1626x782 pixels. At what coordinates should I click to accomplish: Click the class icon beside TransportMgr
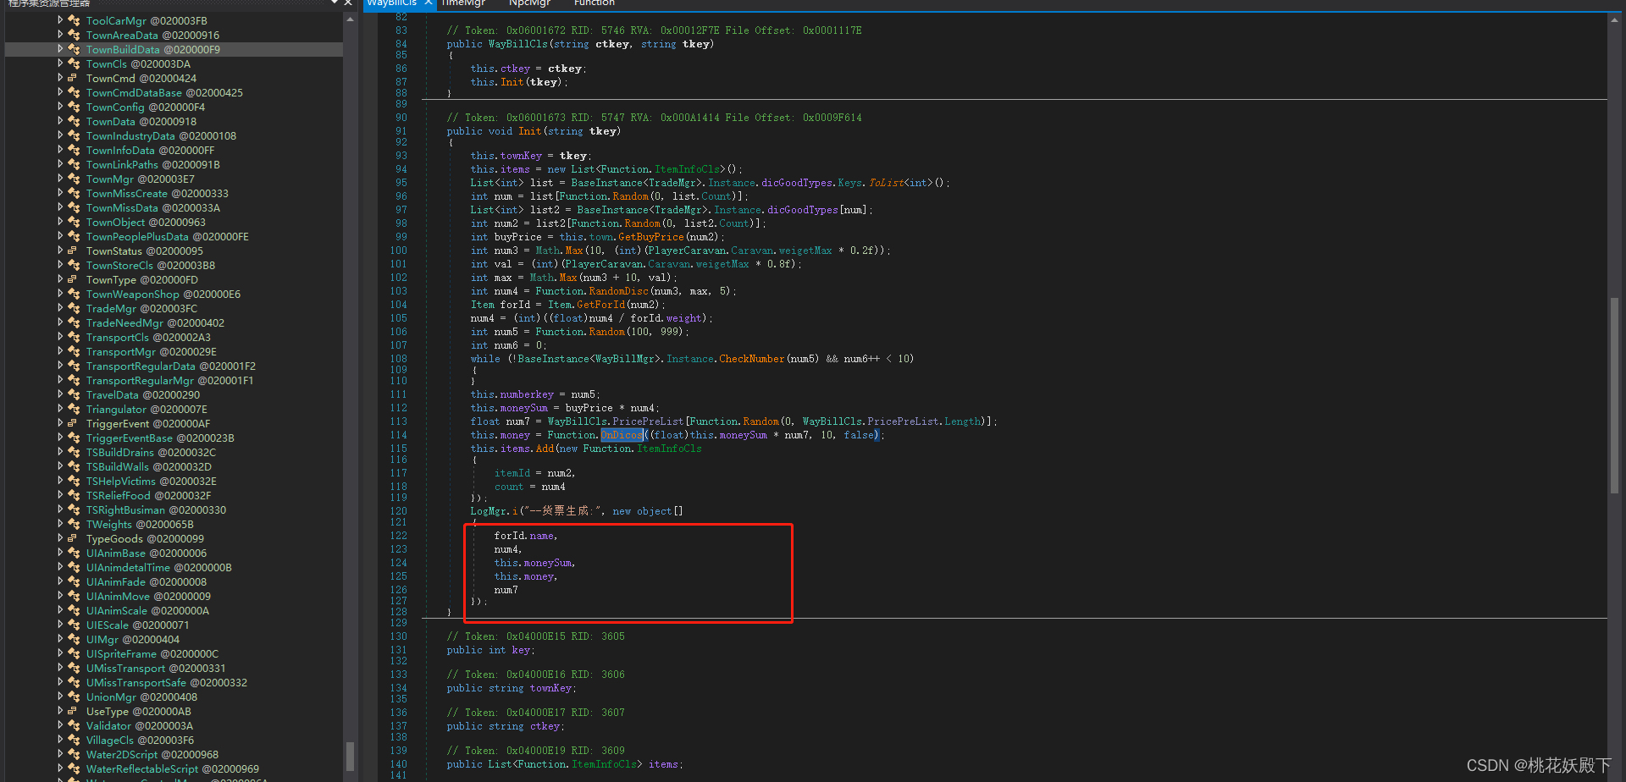(74, 351)
